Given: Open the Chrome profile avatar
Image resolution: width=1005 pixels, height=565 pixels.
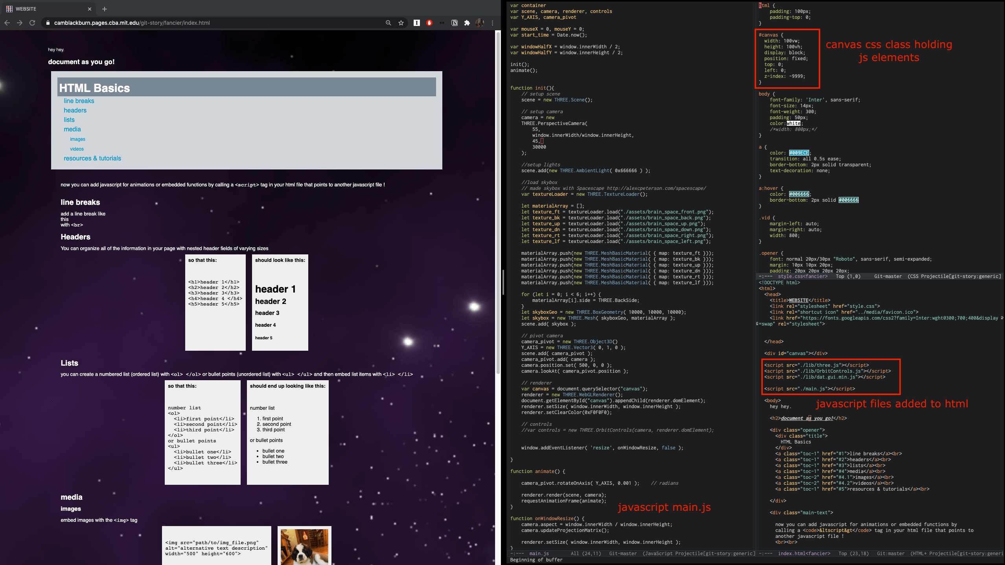Looking at the screenshot, I should point(480,23).
